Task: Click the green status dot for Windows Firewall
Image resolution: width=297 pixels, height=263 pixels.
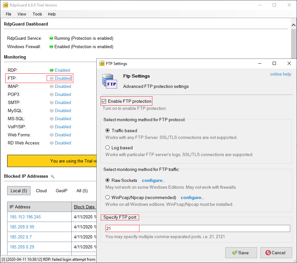Action: click(x=51, y=47)
